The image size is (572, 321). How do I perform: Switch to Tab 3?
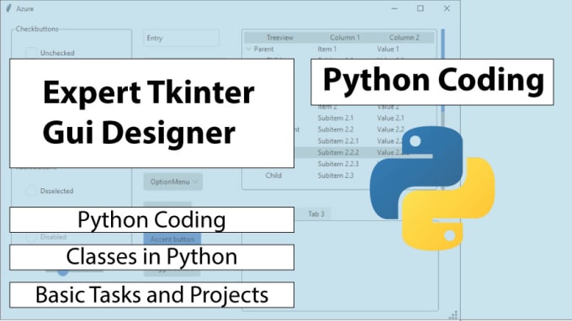click(x=316, y=214)
